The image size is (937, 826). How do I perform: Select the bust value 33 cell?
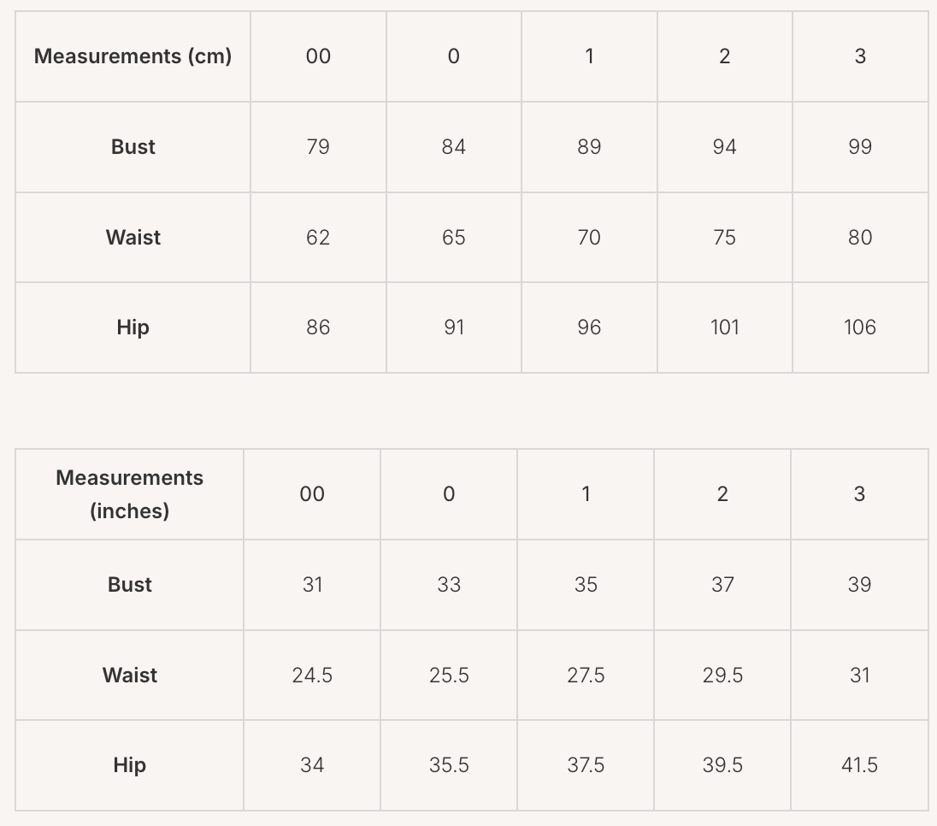pos(449,585)
